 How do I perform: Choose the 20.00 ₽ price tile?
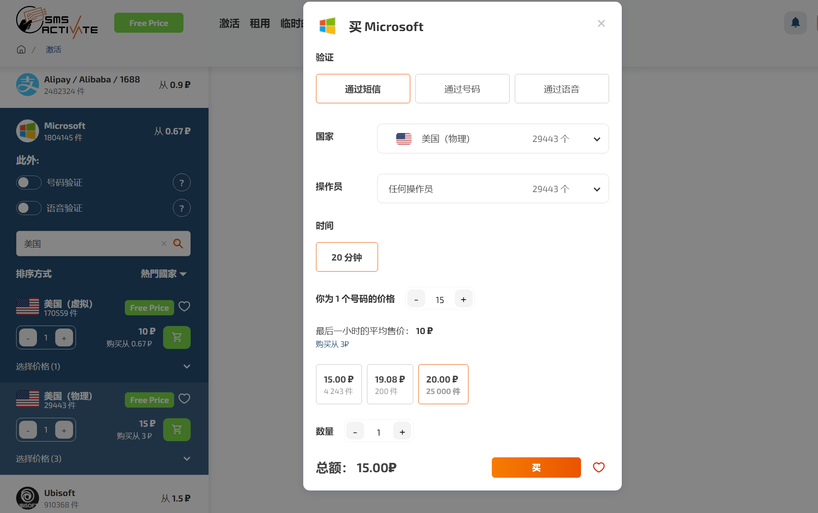[443, 384]
